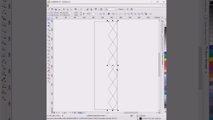Combine the selected objects

pos(109,14)
